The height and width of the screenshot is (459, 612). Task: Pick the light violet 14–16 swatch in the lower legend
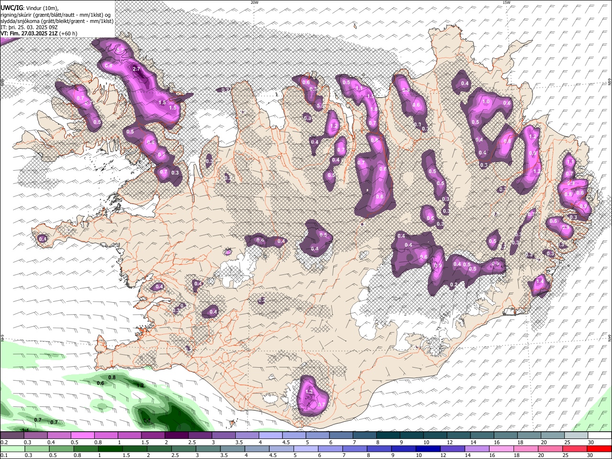[x=476, y=448]
